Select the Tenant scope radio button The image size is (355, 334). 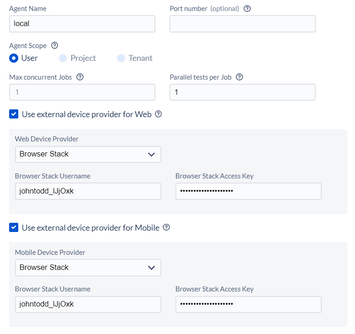point(121,58)
